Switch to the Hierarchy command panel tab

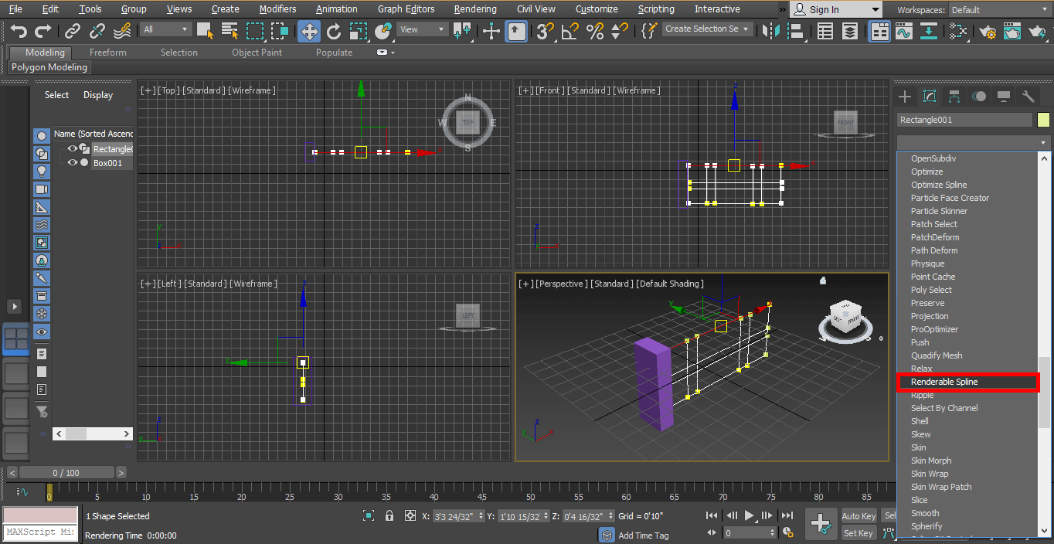tap(954, 96)
